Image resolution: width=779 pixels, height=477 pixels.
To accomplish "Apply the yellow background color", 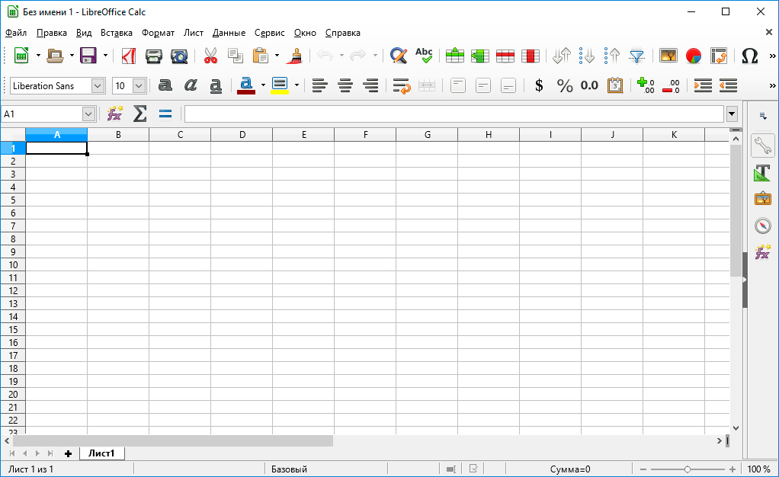I will (280, 85).
